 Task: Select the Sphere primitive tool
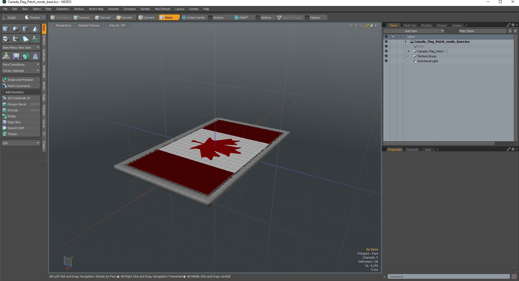coord(16,29)
